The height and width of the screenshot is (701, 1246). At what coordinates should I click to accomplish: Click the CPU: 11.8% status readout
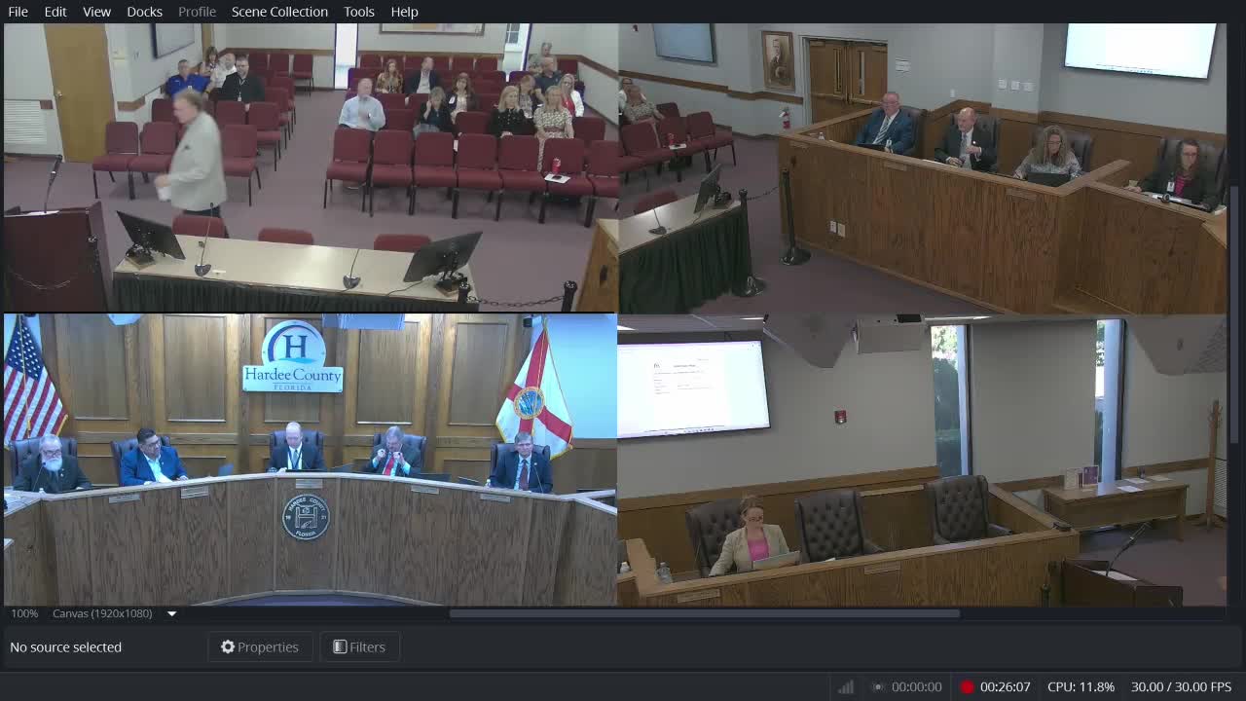coord(1081,687)
